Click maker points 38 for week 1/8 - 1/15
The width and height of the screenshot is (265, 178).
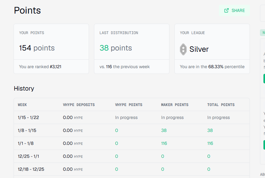tap(164, 130)
